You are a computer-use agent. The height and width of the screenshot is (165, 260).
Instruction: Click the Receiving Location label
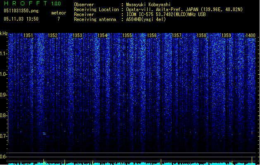pyautogui.click(x=96, y=9)
